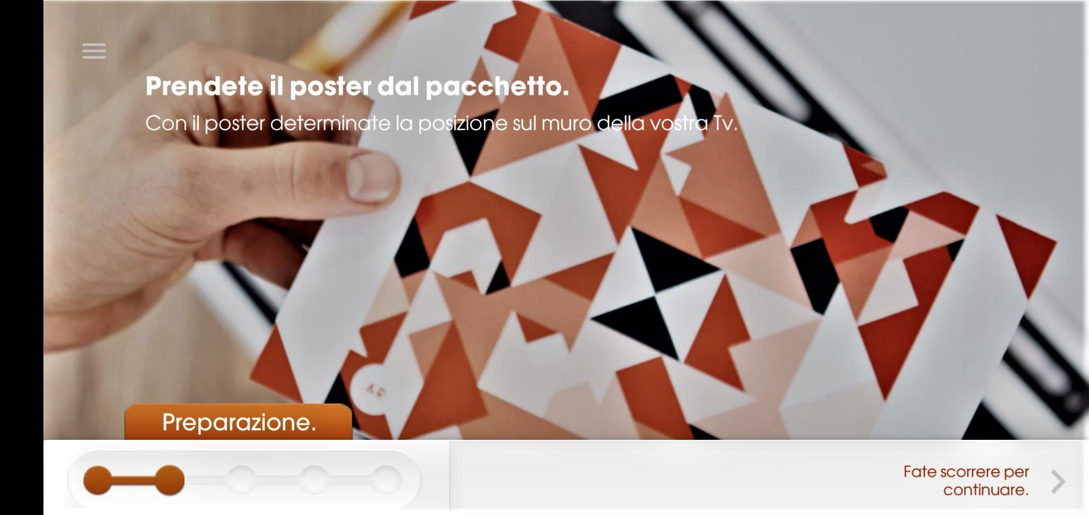
Task: Click the 'Fate scorrere per continuare.' text
Action: (x=966, y=481)
